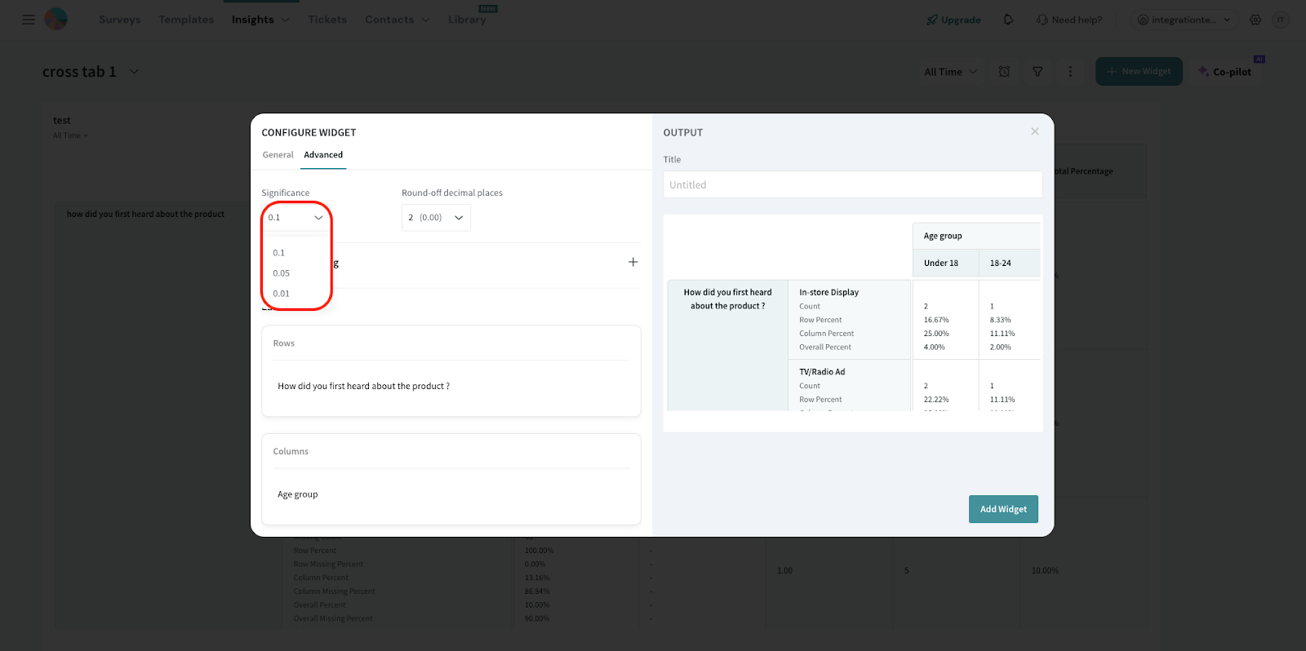Open the hamburger menu icon
Screen dimensions: 1306x651
(x=29, y=20)
